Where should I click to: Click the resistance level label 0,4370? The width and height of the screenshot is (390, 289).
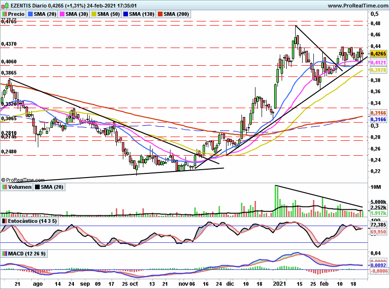click(x=9, y=44)
